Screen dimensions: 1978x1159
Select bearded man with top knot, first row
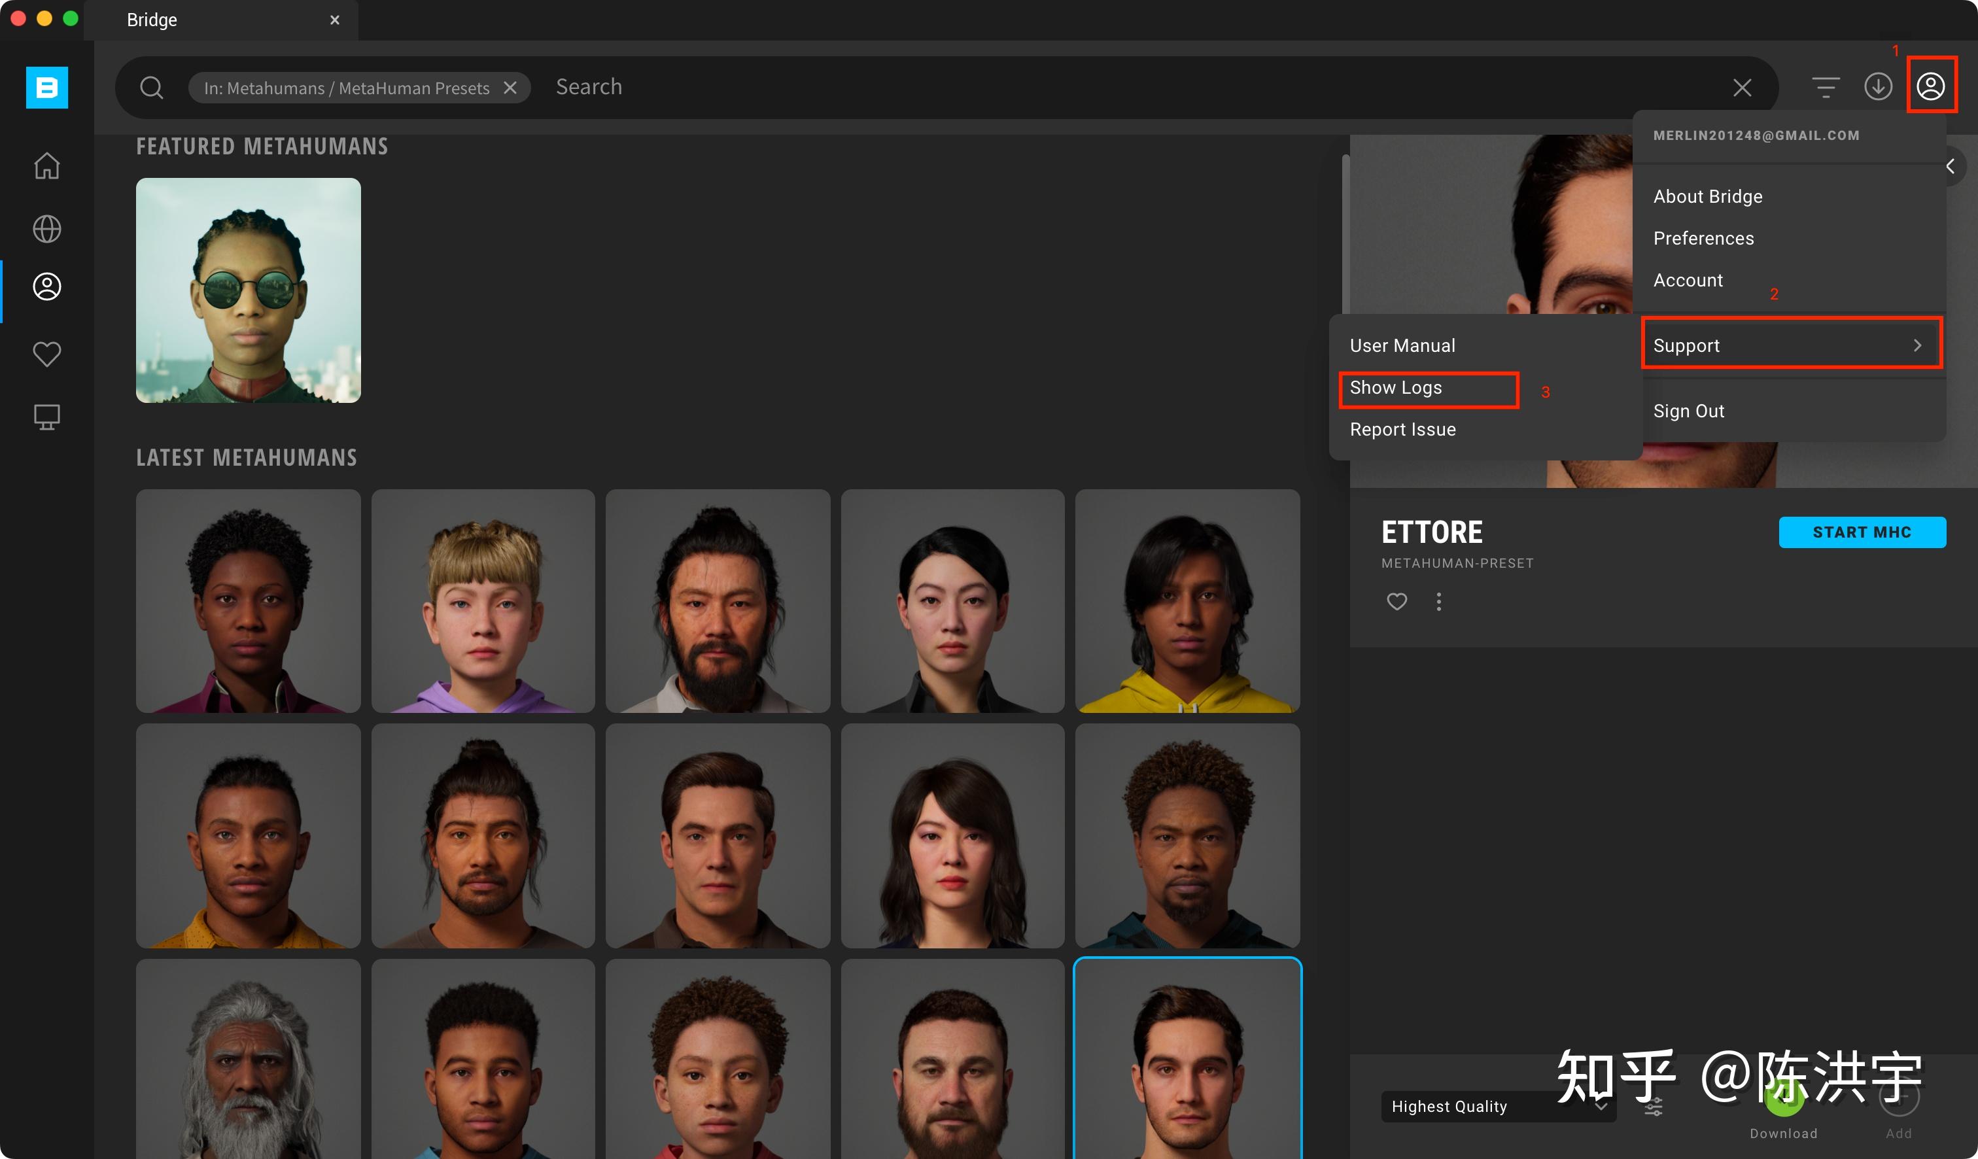pos(718,601)
